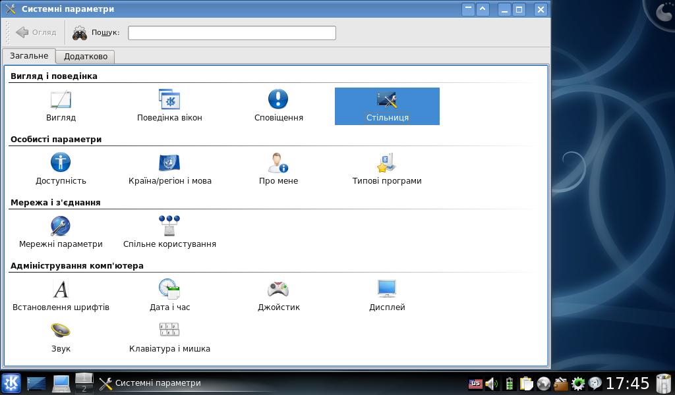Open the KDE application launcher menu

pos(11,383)
